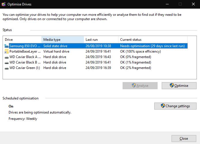200x144 pixels.
Task: Open Change settings for scheduled optimisation
Action: click(175, 106)
